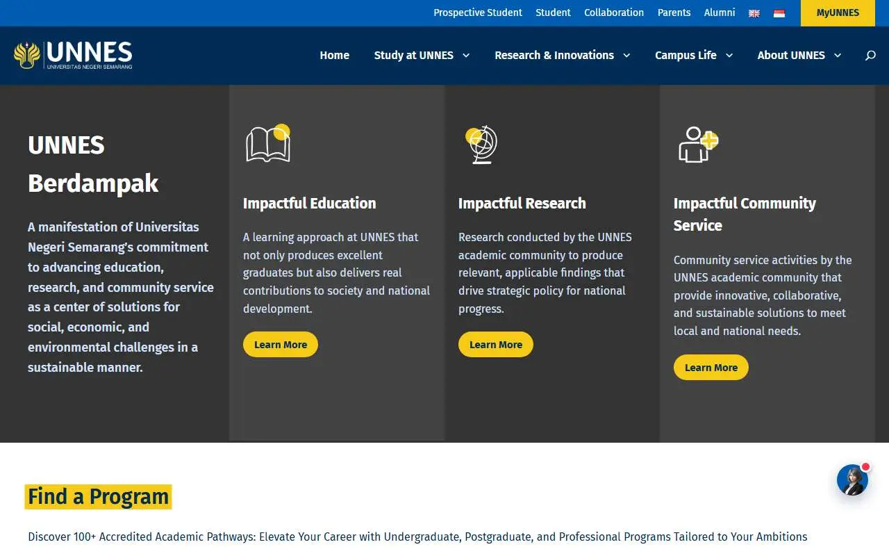The height and width of the screenshot is (556, 889).
Task: Switch language with the English flag icon
Action: (x=754, y=13)
